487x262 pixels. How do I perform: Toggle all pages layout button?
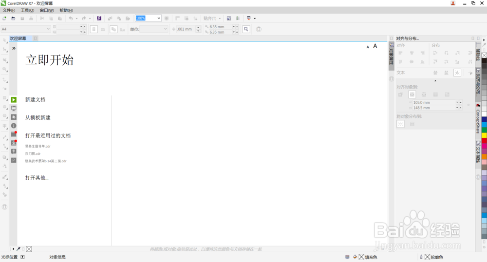point(113,29)
